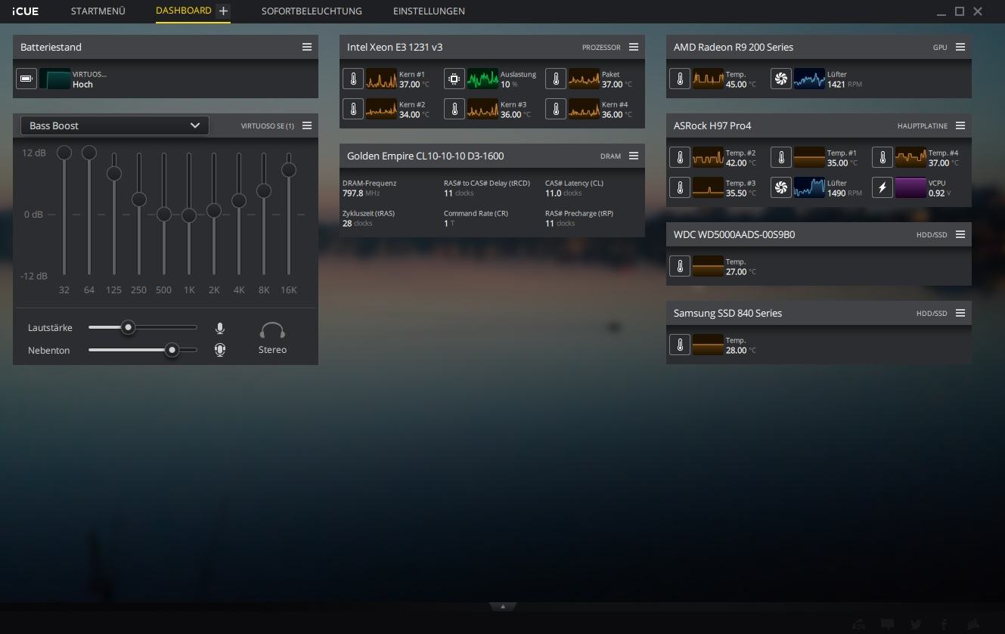The width and height of the screenshot is (1005, 634).
Task: Click the Twitter icon in the bottom bar
Action: 916,624
